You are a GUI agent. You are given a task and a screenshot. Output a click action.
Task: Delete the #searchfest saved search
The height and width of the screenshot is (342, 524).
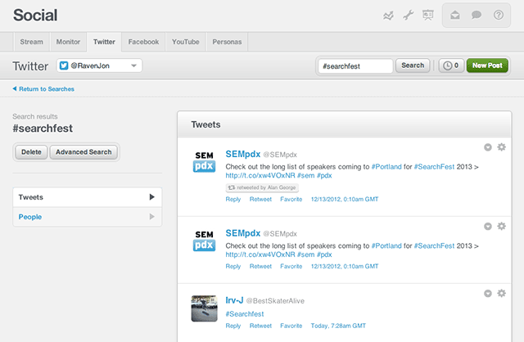coord(31,152)
